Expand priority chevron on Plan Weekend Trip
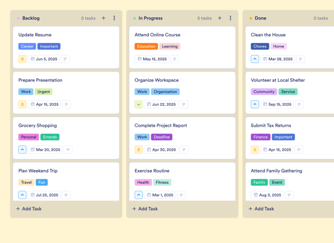The width and height of the screenshot is (334, 243). click(23, 195)
